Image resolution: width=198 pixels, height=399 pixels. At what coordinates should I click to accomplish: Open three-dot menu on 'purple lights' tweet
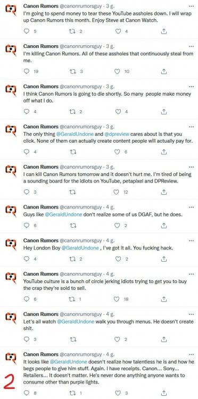coord(191,354)
